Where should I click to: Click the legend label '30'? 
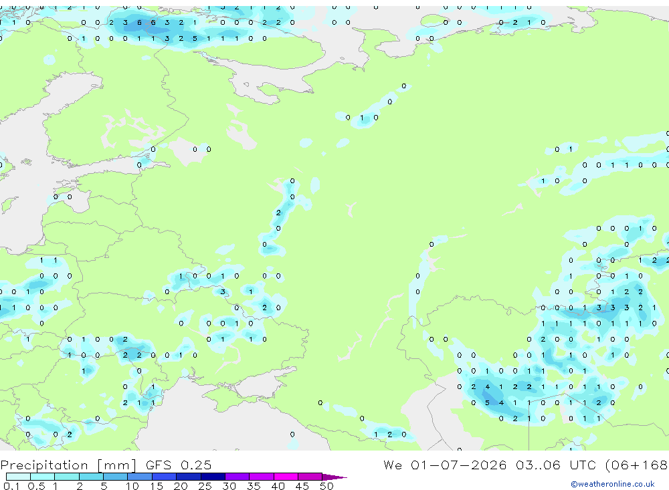[x=229, y=486]
